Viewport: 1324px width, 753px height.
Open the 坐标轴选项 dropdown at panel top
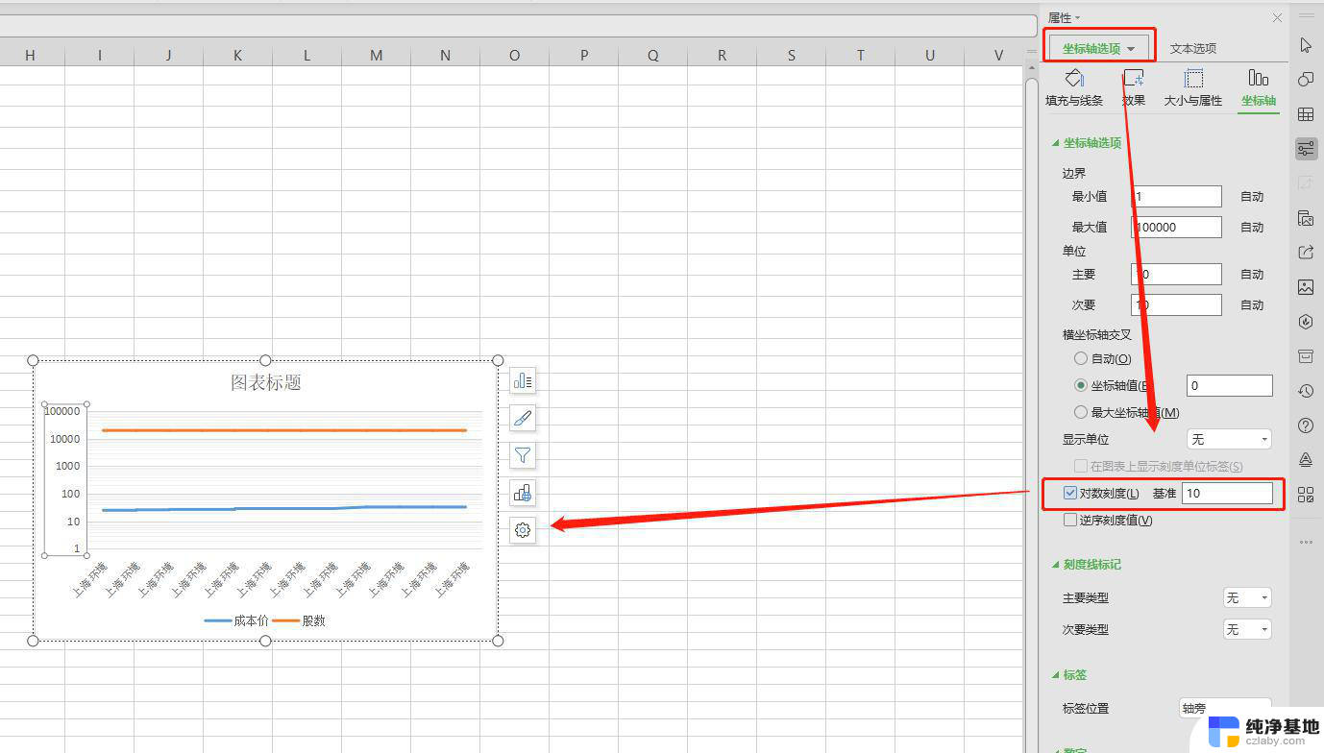(1100, 48)
